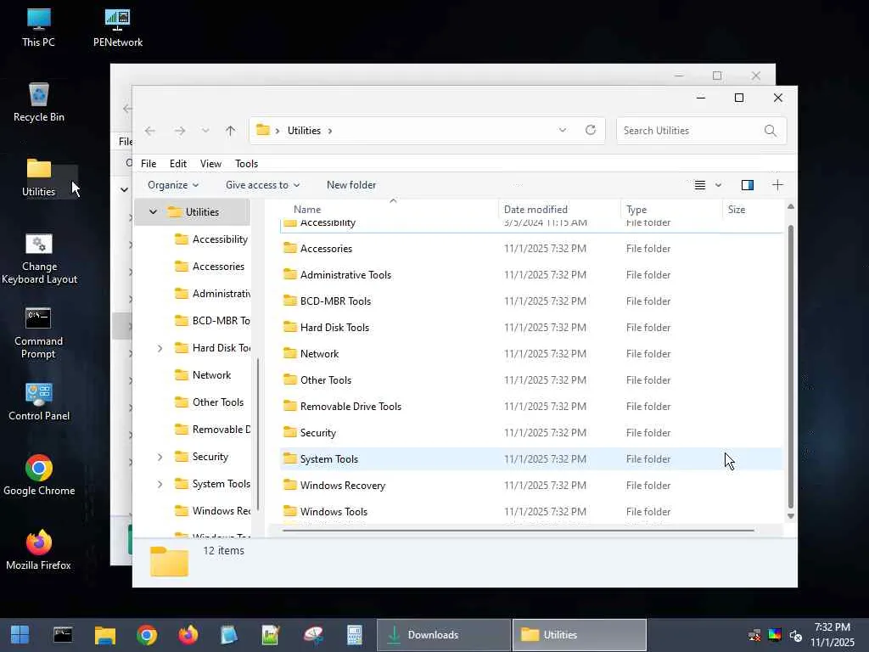The height and width of the screenshot is (652, 869).
Task: Open the Edit menu
Action: pos(178,164)
